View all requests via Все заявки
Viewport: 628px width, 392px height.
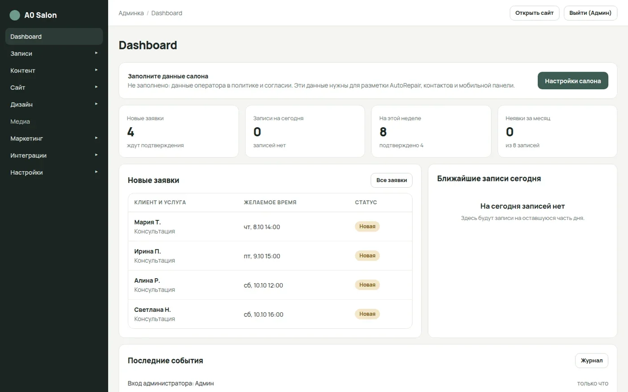click(392, 180)
